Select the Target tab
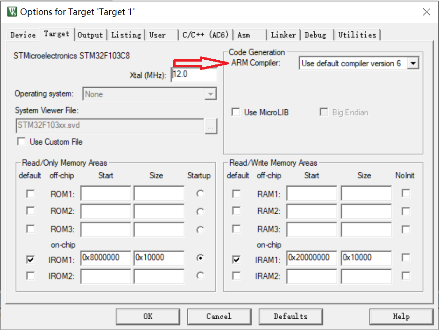Viewport: 439px width, 330px height. pos(57,34)
